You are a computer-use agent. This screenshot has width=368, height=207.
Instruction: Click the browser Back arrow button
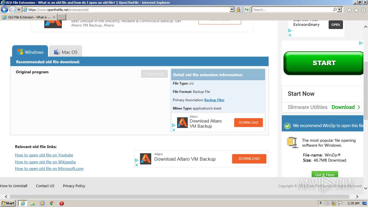[4, 9]
